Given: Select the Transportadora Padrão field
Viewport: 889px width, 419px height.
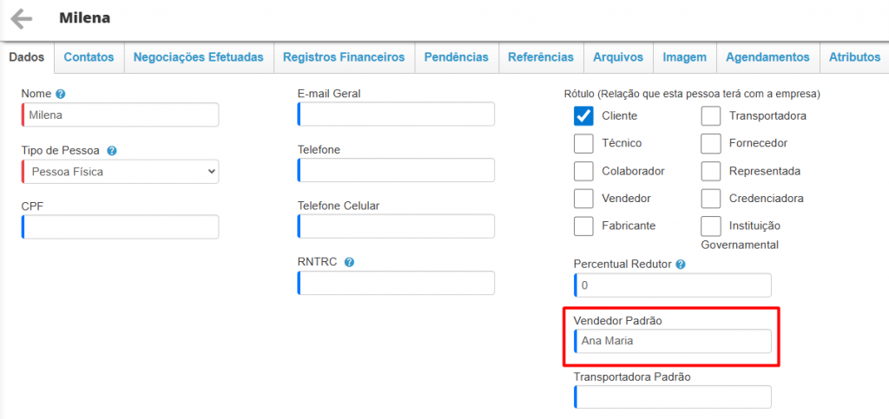Looking at the screenshot, I should click(673, 396).
